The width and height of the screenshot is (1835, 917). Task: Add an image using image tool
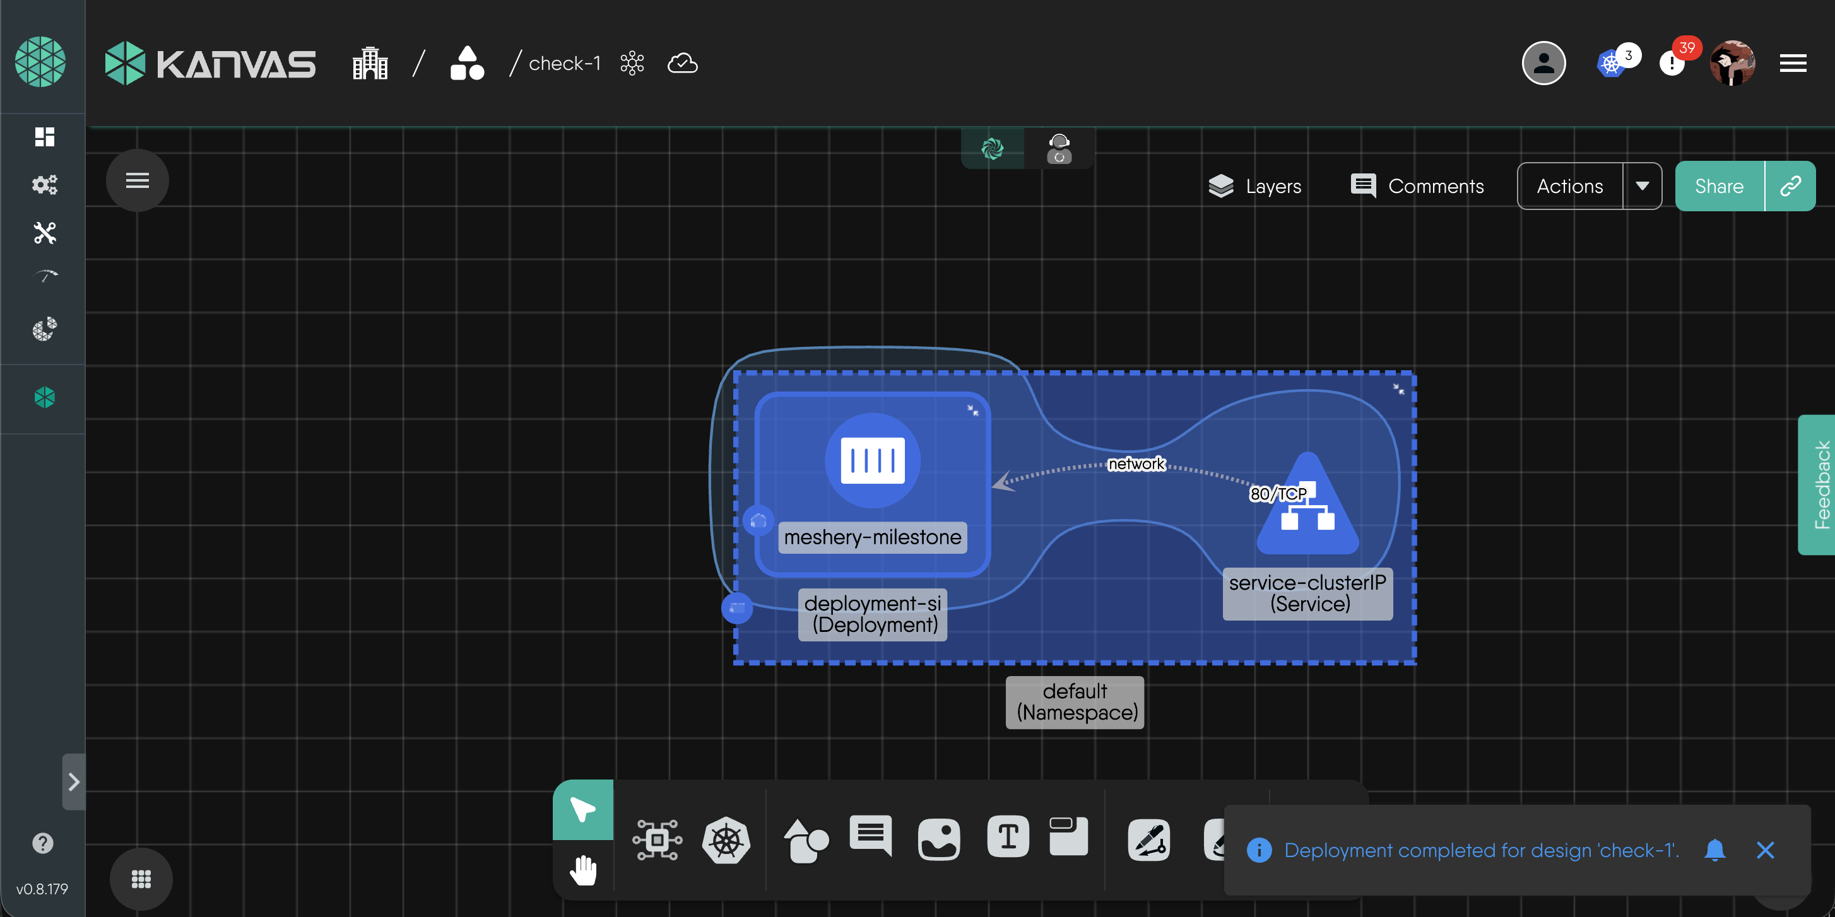pyautogui.click(x=938, y=839)
